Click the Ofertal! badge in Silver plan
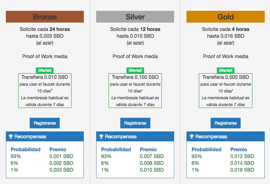 (x=135, y=71)
